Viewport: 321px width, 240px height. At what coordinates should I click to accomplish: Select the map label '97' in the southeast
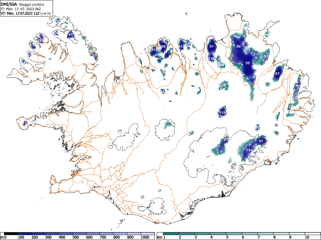261,141
